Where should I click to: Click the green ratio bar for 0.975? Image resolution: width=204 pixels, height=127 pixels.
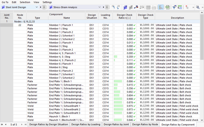(x=118, y=106)
